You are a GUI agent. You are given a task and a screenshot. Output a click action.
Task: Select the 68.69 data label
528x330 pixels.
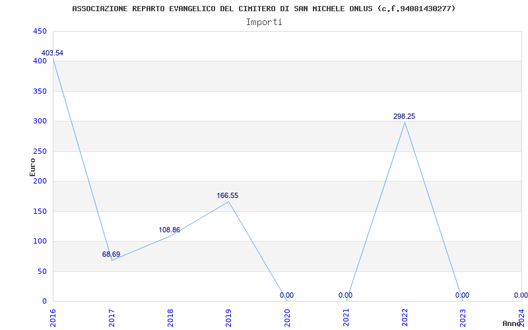tap(111, 254)
